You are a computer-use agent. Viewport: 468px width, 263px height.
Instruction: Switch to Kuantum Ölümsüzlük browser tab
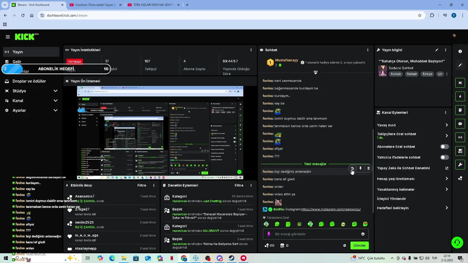pos(95,5)
